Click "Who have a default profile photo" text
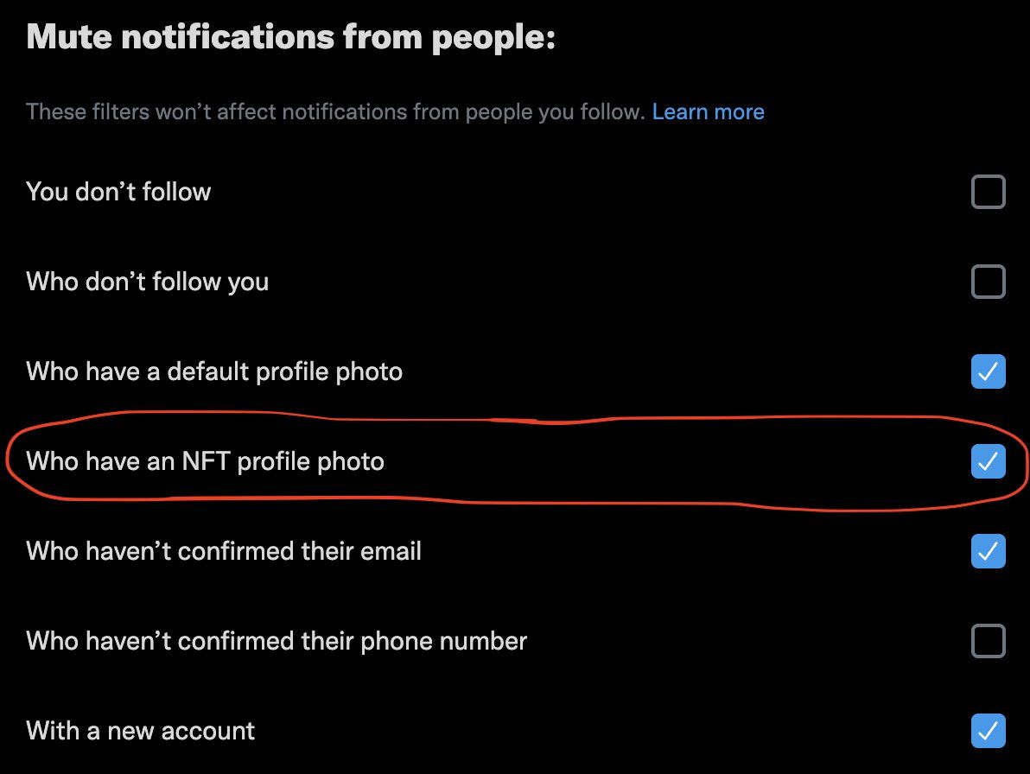 coord(214,371)
